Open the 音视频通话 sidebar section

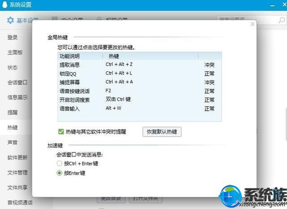20,202
